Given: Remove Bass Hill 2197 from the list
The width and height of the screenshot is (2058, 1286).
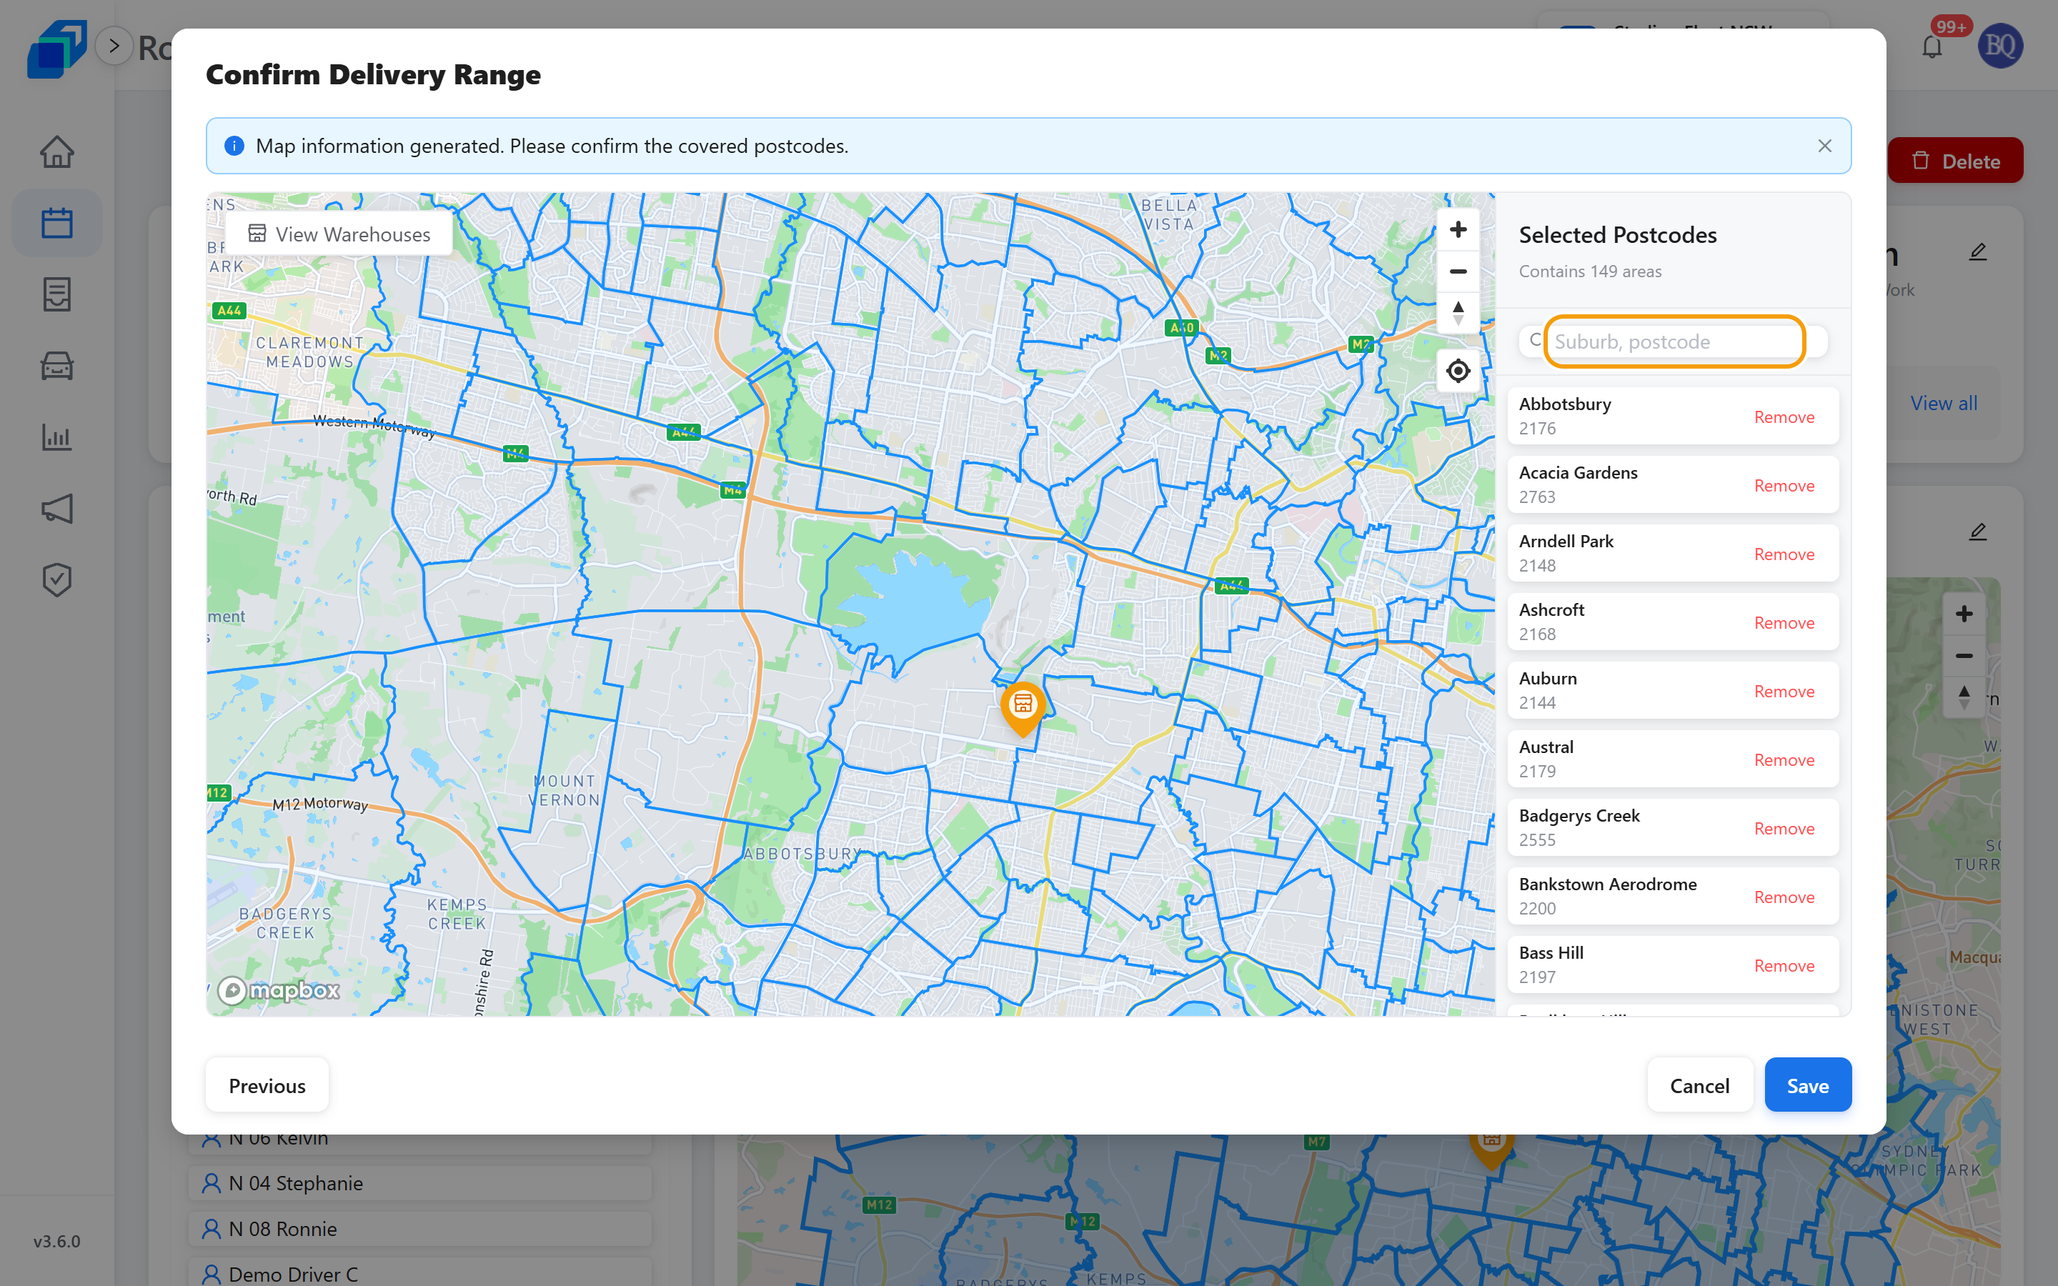Looking at the screenshot, I should pos(1784,966).
